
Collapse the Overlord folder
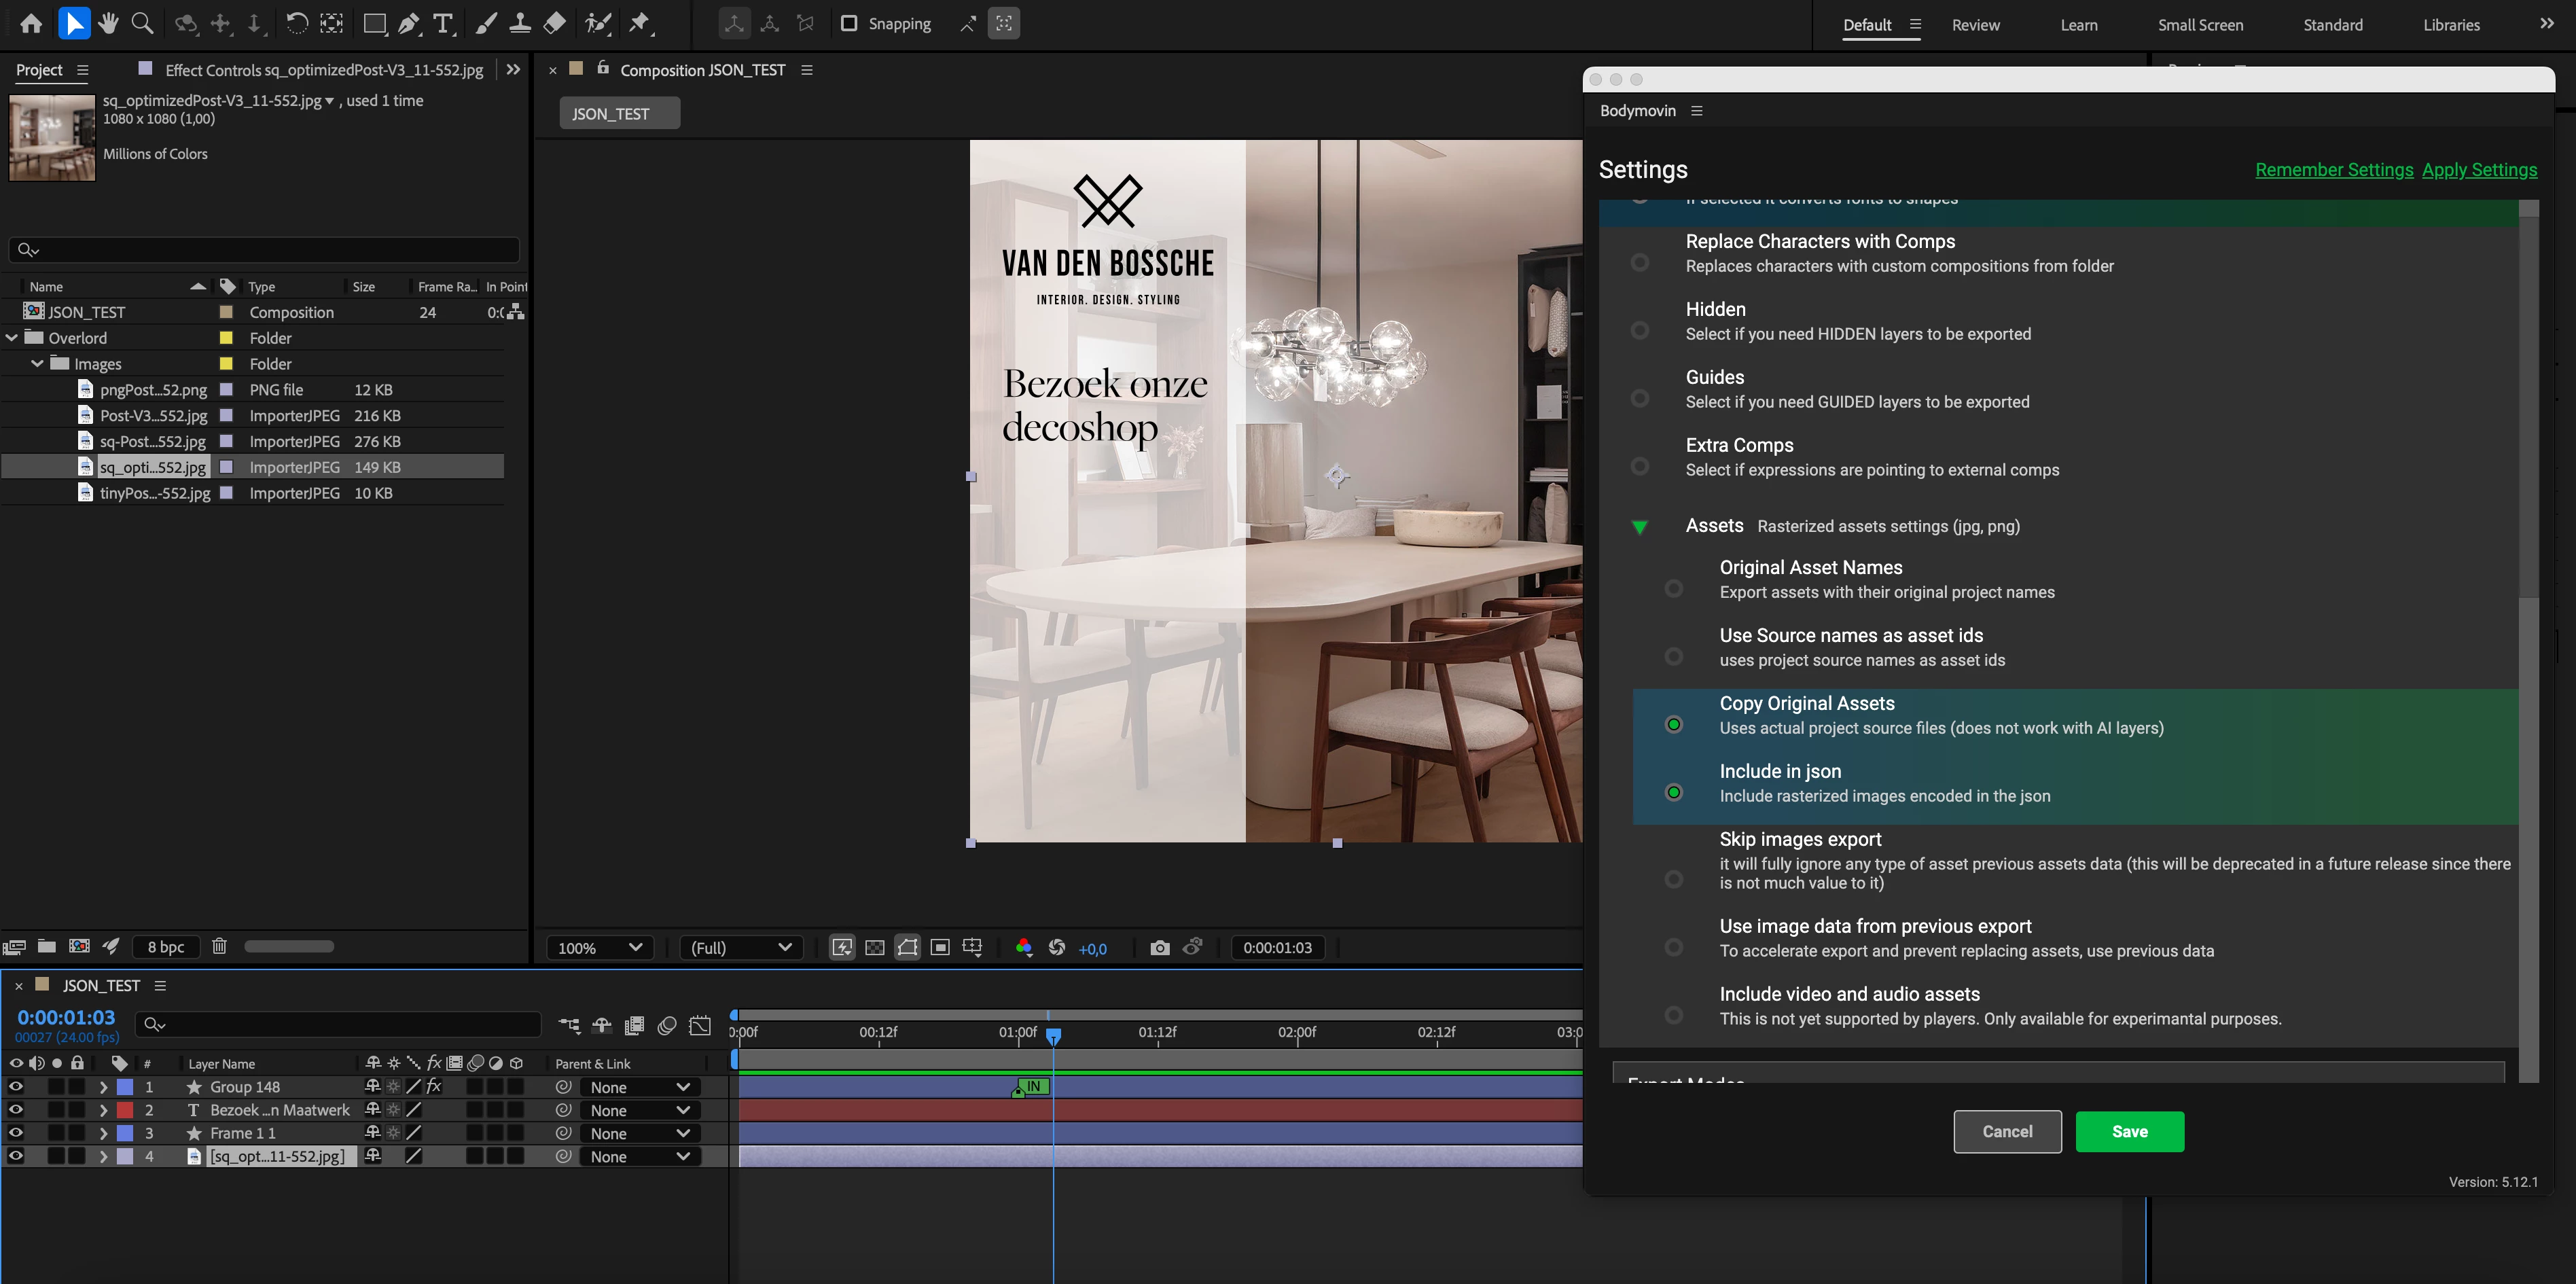point(12,338)
